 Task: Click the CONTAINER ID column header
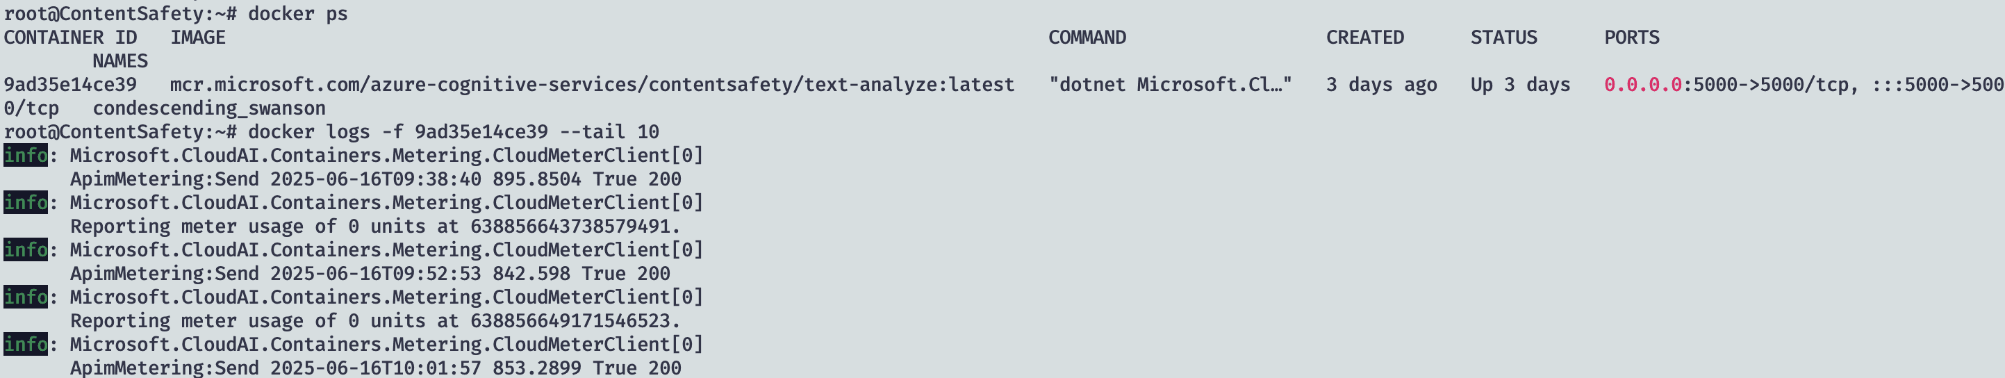tap(70, 38)
